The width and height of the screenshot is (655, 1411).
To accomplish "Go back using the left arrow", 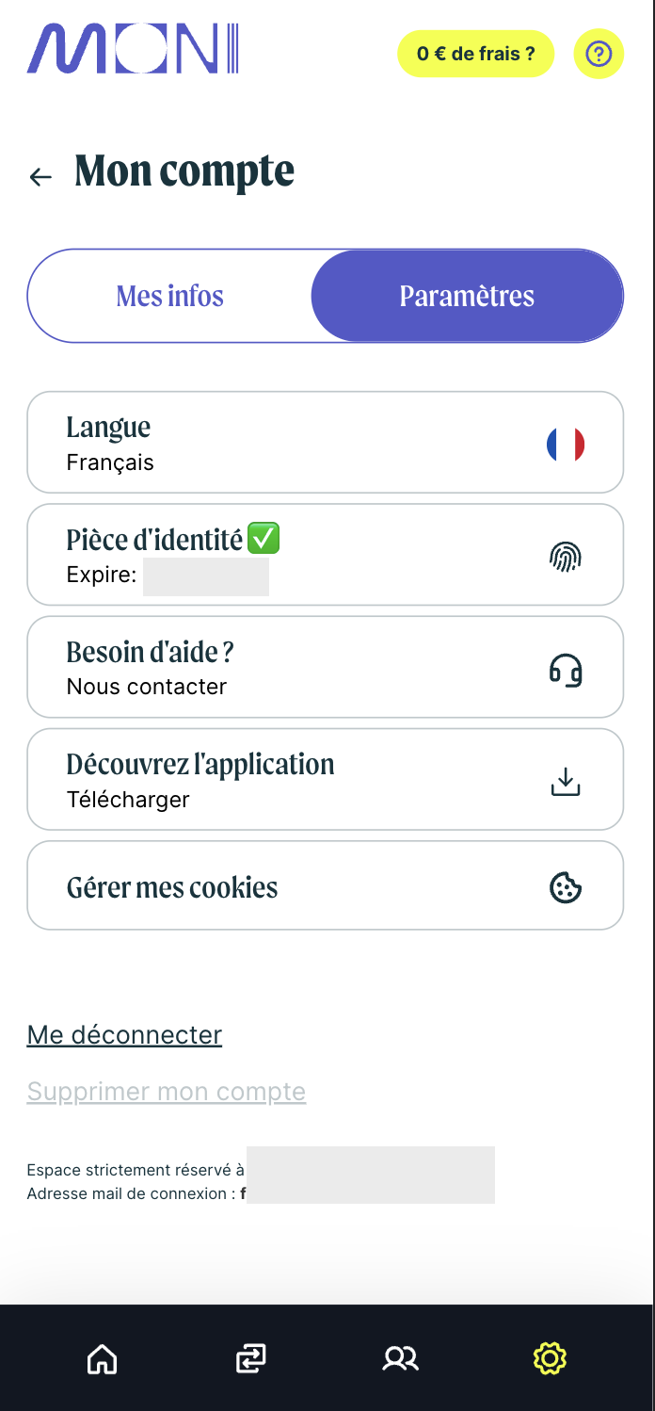I will 40,176.
